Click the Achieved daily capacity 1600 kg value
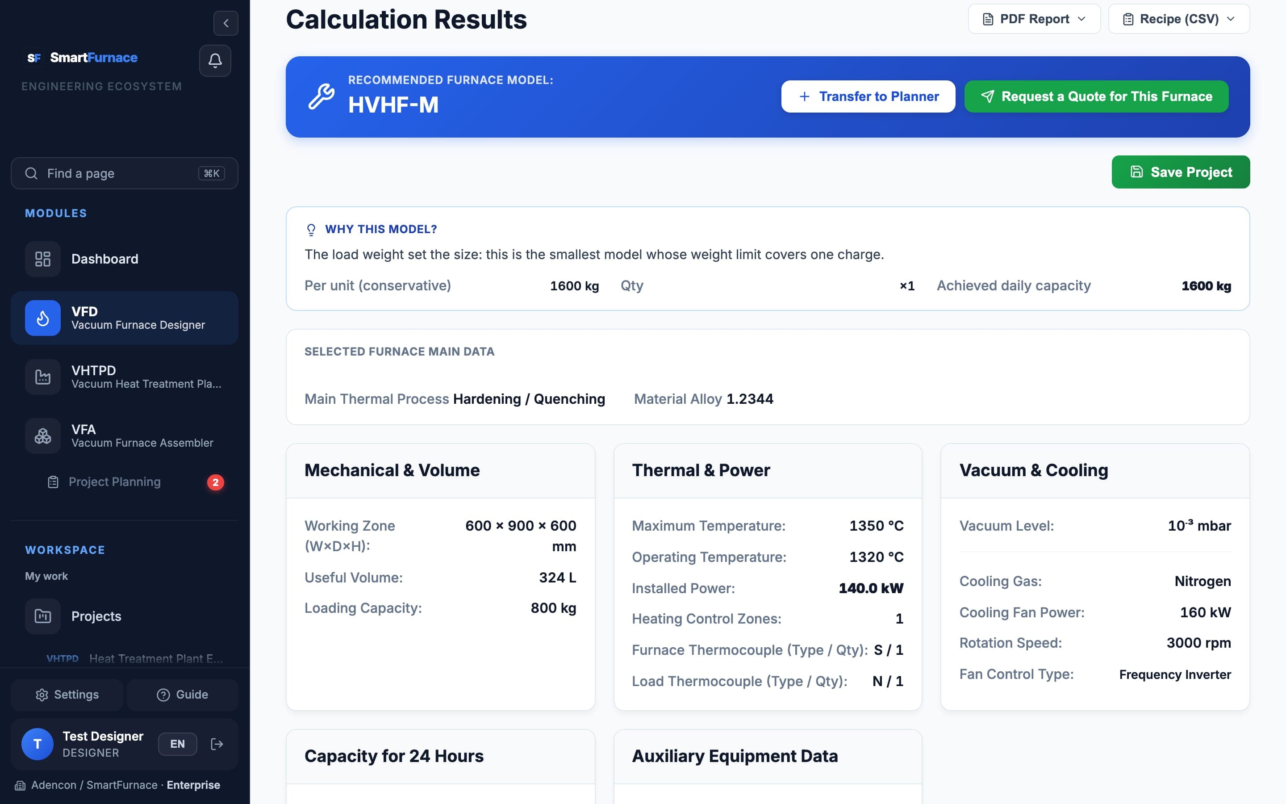 1206,286
